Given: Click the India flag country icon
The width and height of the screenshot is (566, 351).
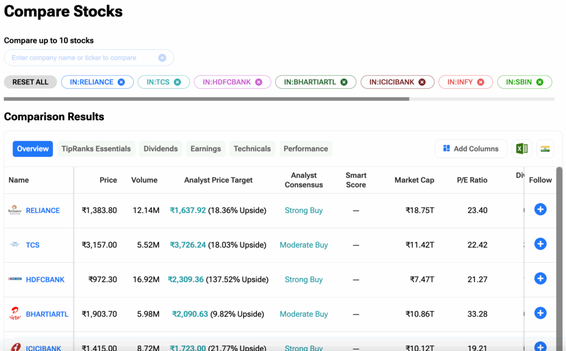Looking at the screenshot, I should (x=545, y=148).
